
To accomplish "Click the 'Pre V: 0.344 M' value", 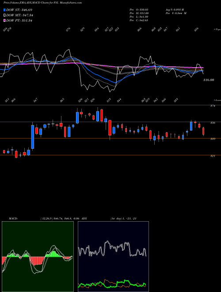I will [176, 13].
